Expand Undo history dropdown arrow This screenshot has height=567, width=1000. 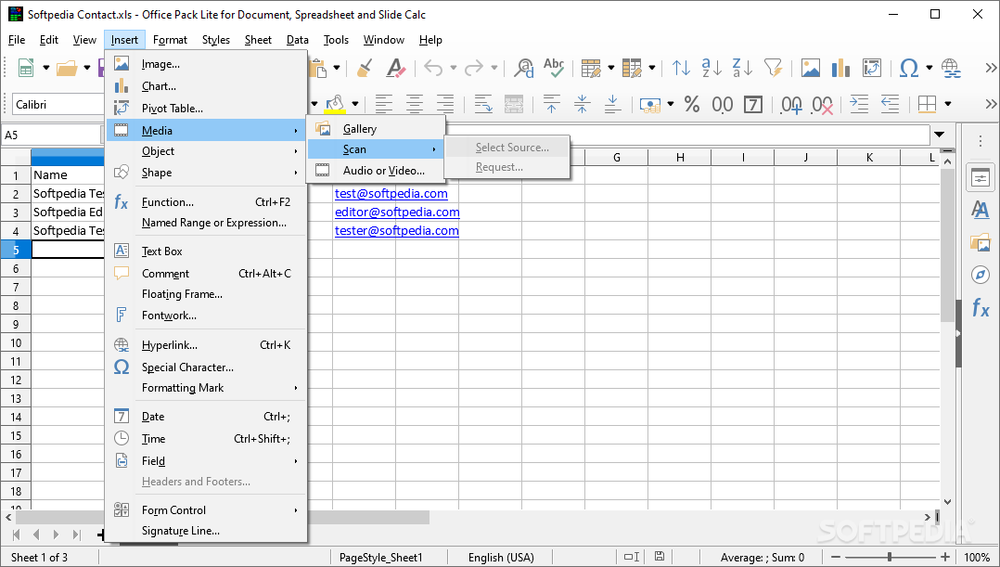tap(454, 68)
